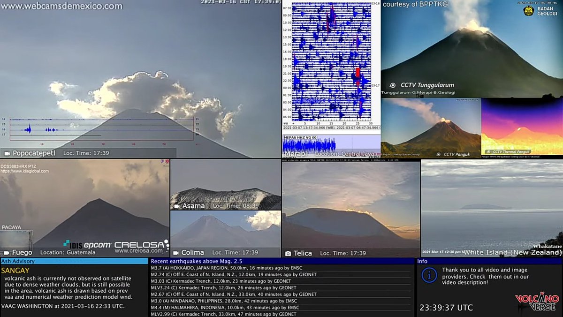Click Location: Guatemala text
Image resolution: width=563 pixels, height=317 pixels.
coord(68,253)
